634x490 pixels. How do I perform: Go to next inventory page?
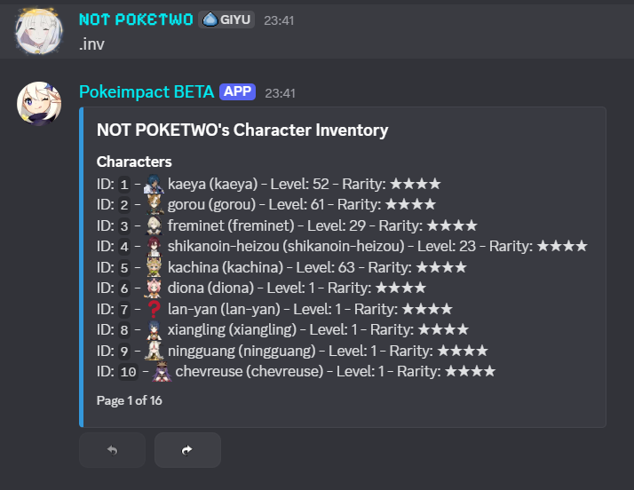pyautogui.click(x=186, y=450)
